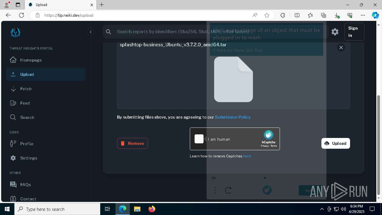Open the tab actions menu icon
The height and width of the screenshot is (215, 382).
[x=18, y=5]
